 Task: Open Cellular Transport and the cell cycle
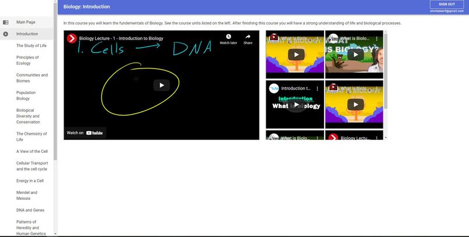(x=32, y=166)
